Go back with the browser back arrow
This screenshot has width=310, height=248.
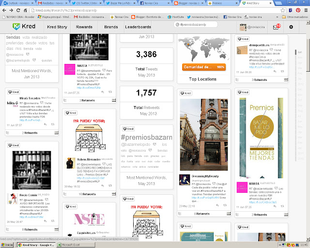pos(4,10)
